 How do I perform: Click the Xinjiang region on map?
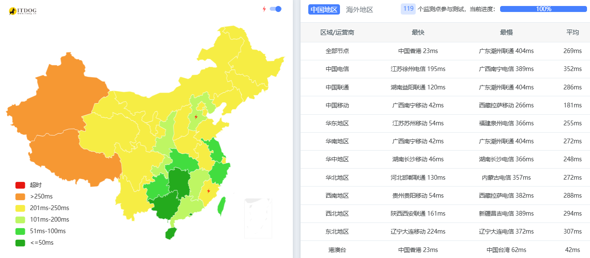[x=56, y=103]
